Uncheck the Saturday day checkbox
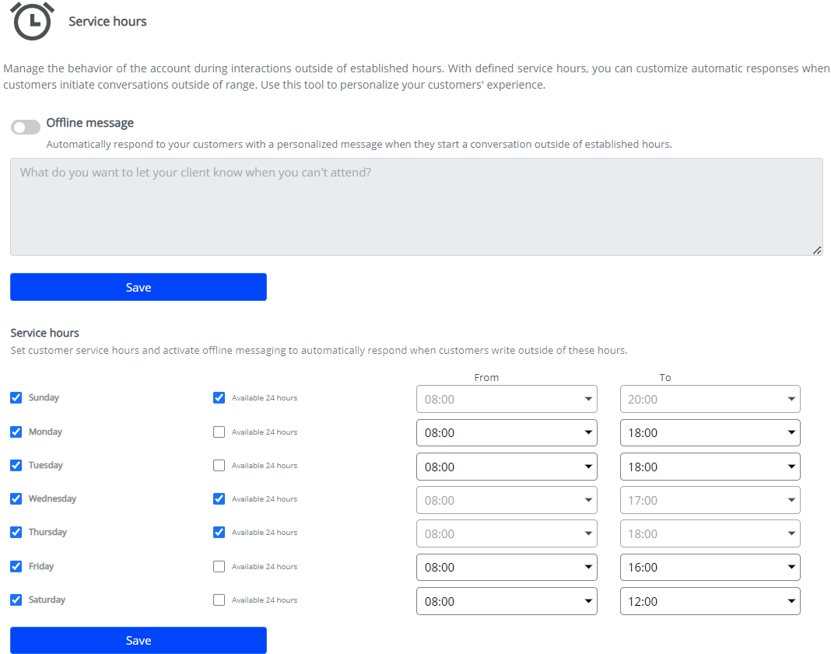Screen dimensions: 831x654 16,600
